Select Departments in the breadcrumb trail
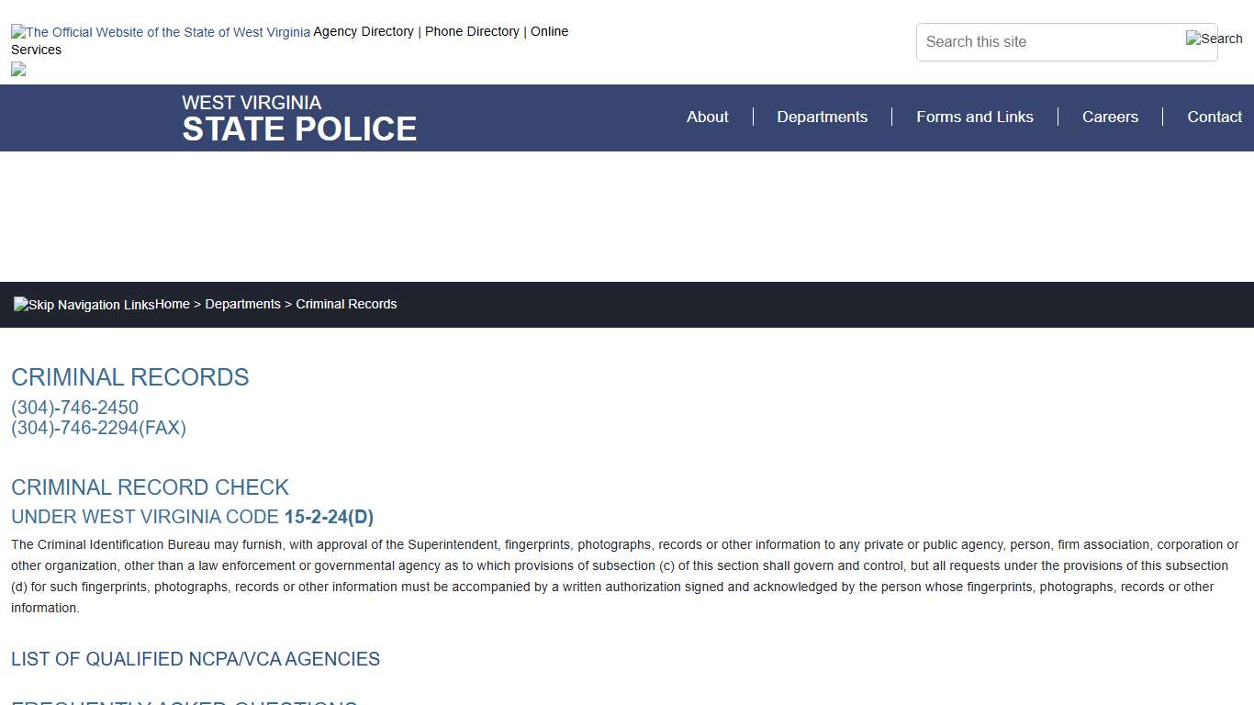This screenshot has width=1254, height=705. coord(242,304)
